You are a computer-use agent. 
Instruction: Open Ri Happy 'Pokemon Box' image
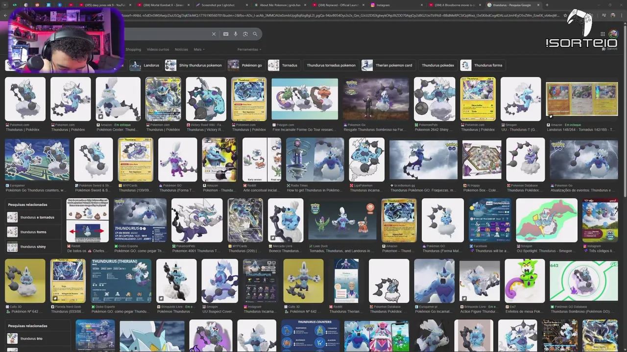482,159
